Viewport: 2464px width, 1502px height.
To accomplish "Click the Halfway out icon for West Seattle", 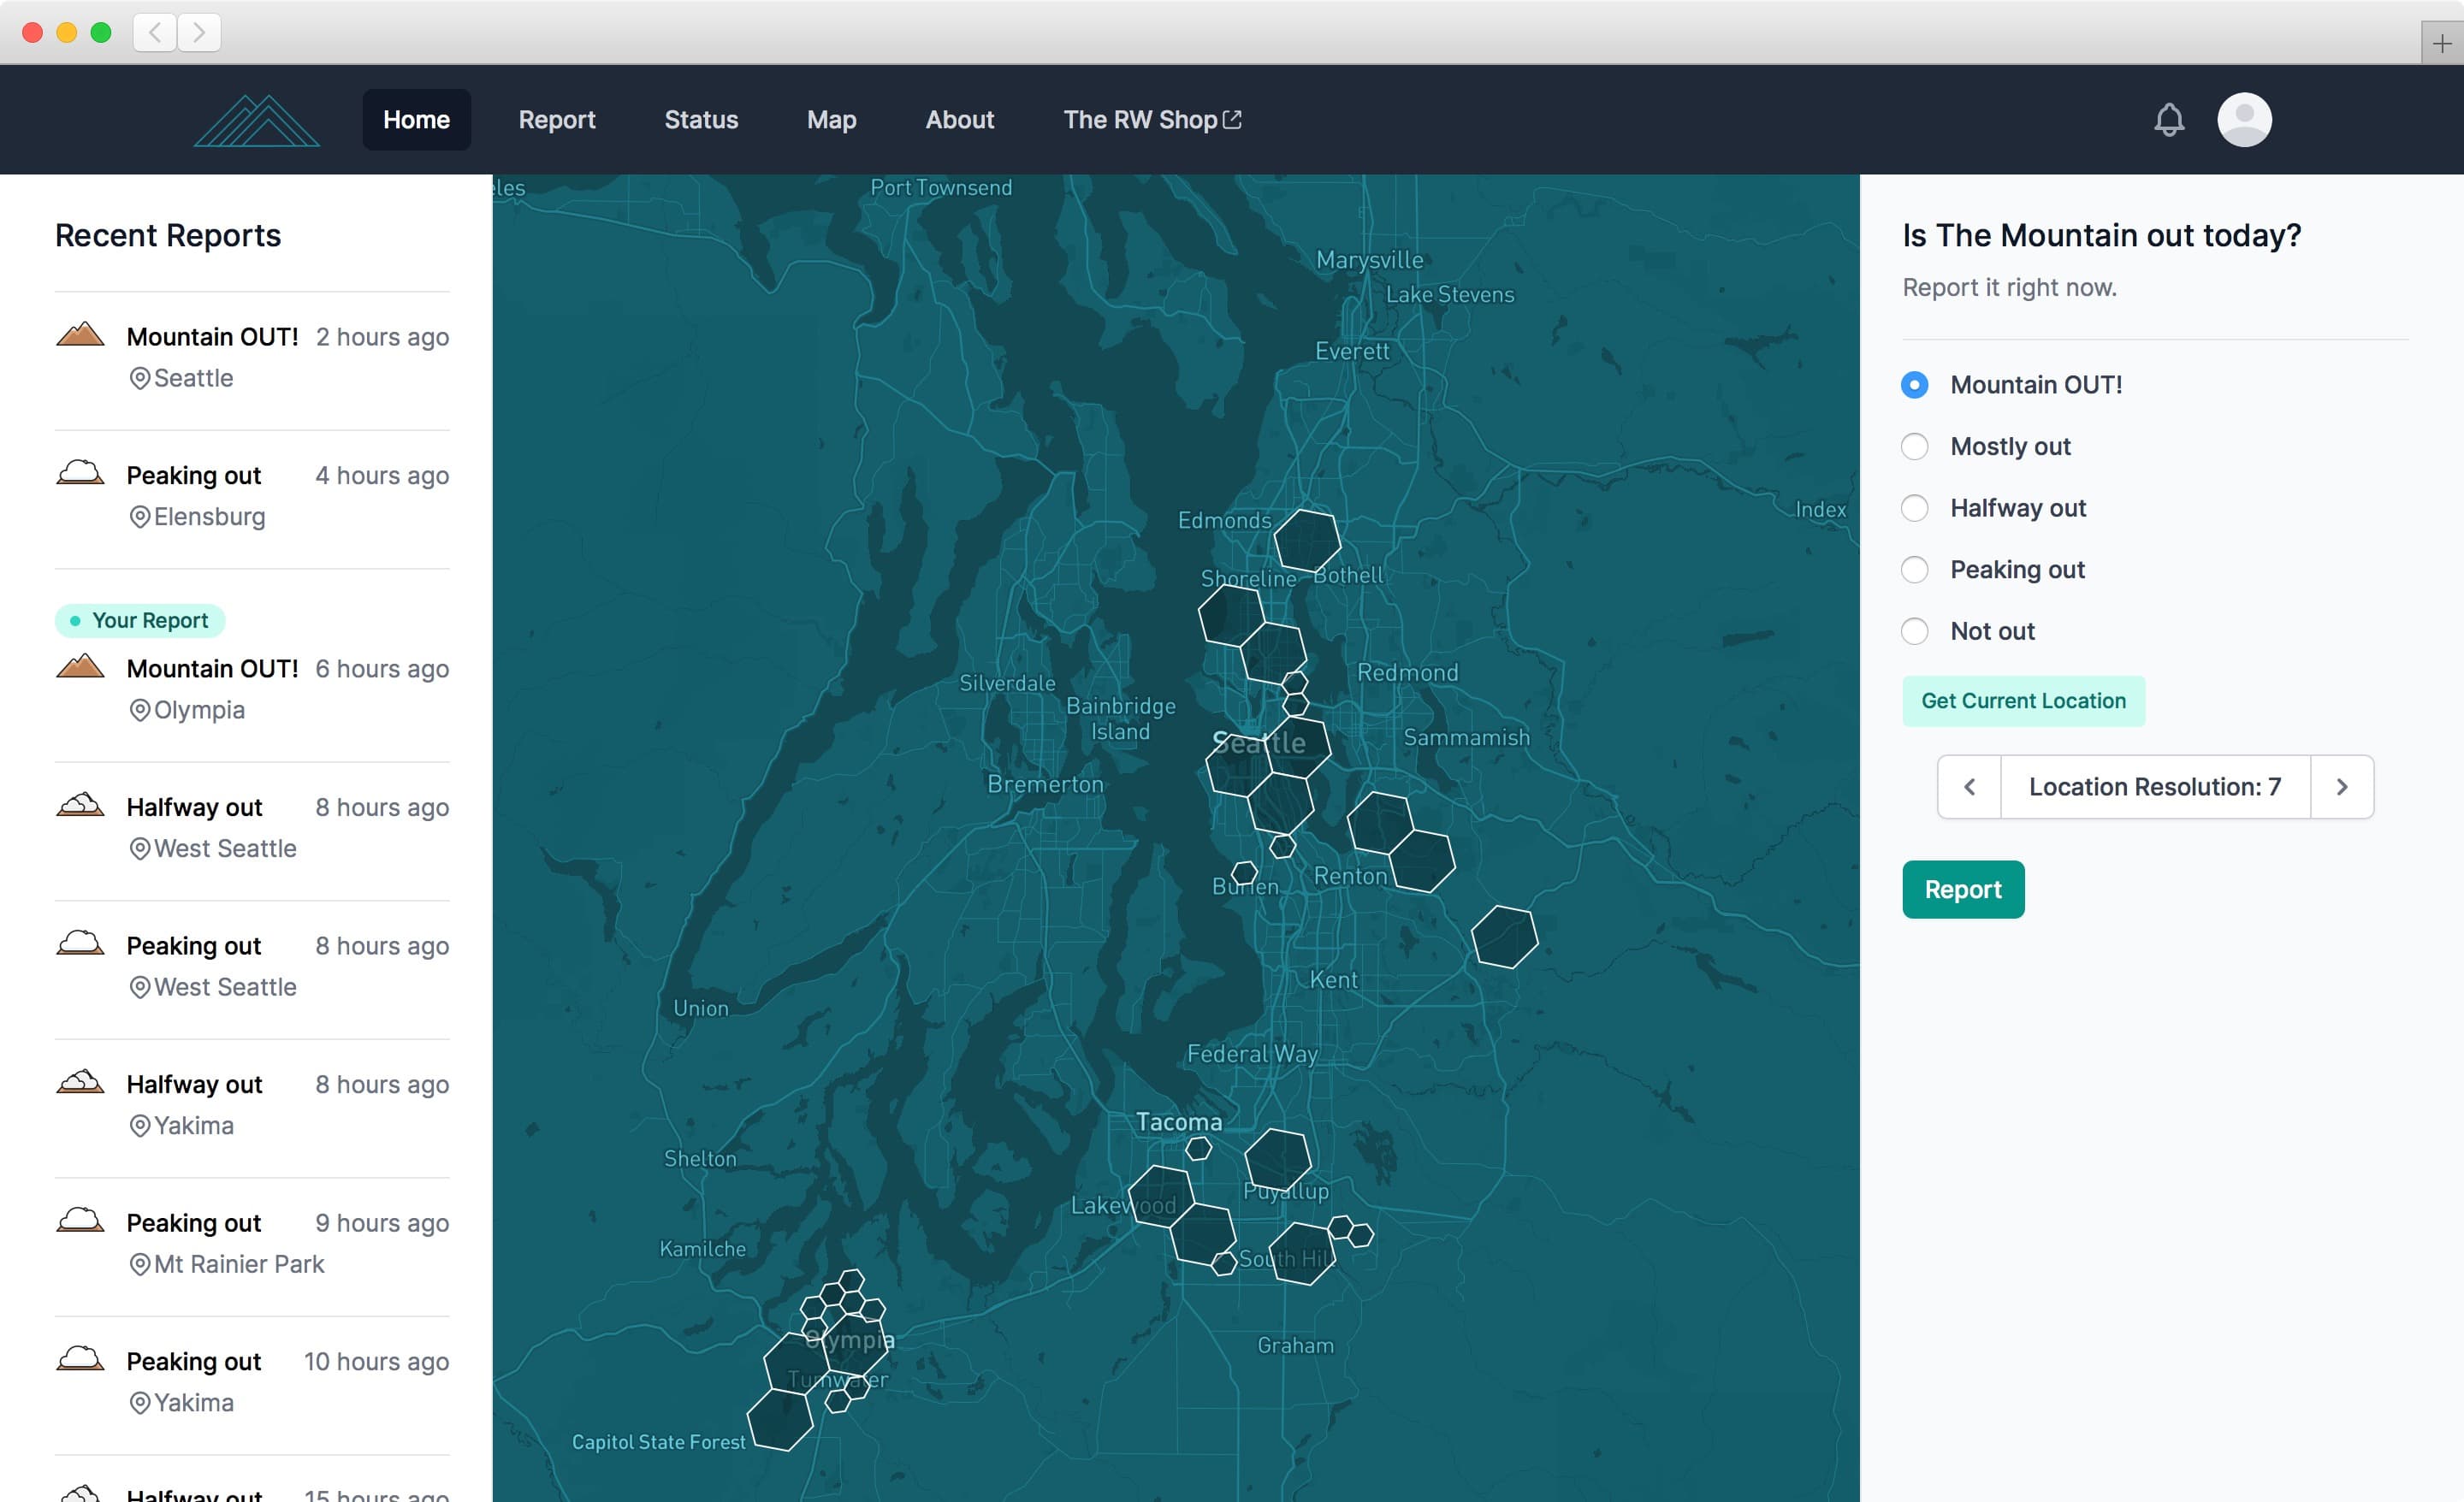I will [x=80, y=804].
